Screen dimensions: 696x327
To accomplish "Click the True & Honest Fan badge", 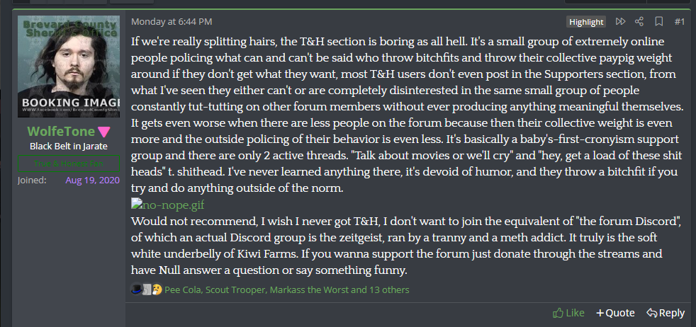I will tap(69, 164).
